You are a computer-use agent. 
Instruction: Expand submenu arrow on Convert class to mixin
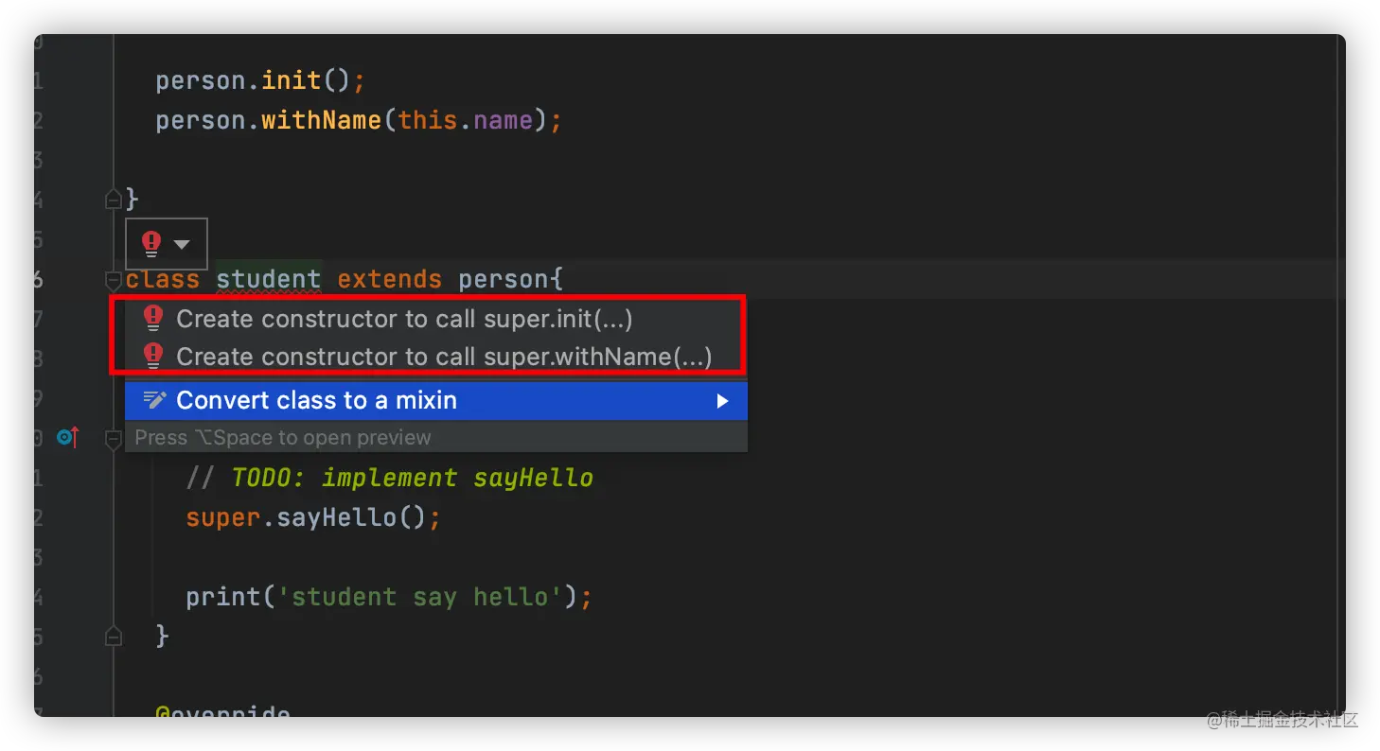pos(722,401)
